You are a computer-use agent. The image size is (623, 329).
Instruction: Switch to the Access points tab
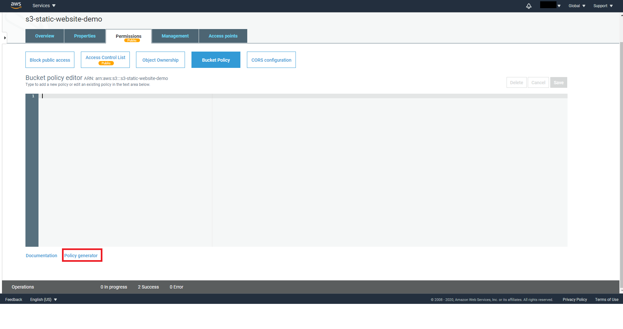[x=223, y=36]
